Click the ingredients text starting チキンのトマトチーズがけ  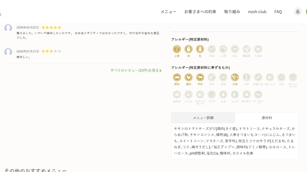[235, 141]
